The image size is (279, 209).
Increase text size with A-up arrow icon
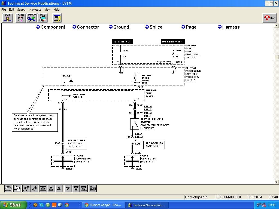pyautogui.click(x=26, y=188)
